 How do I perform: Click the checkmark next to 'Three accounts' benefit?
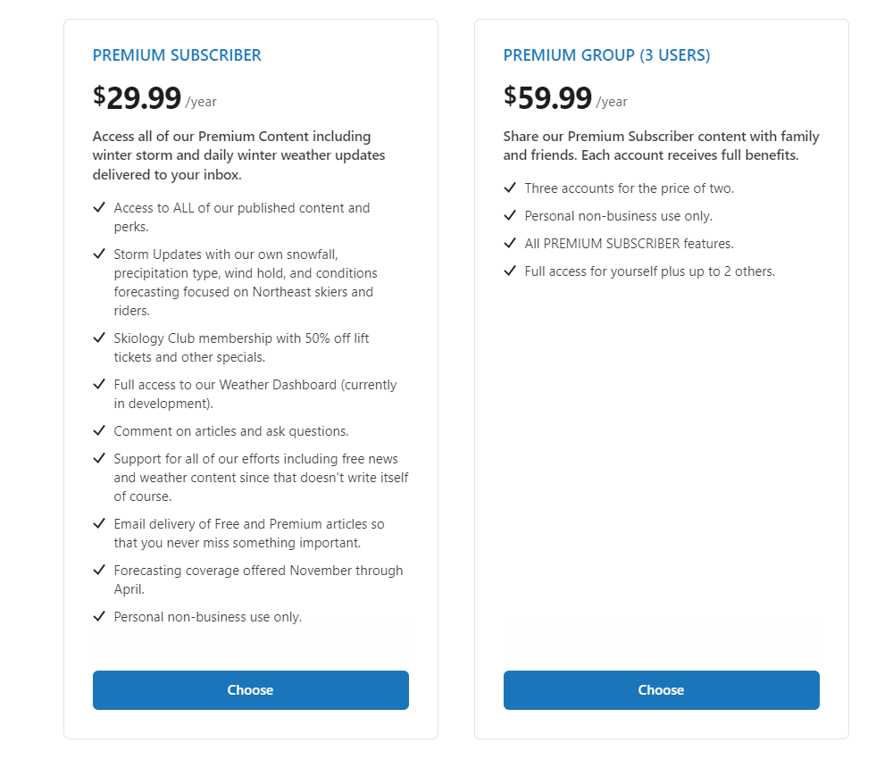tap(510, 188)
